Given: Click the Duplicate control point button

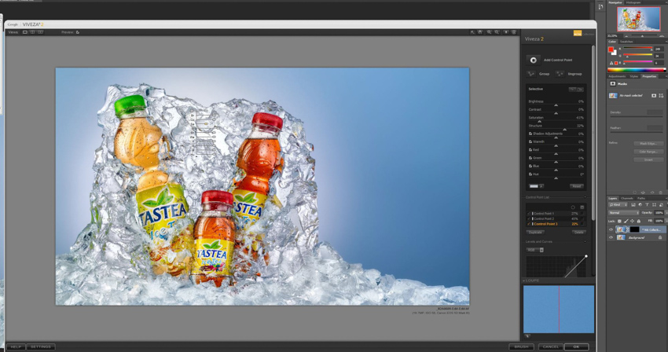Looking at the screenshot, I should click(535, 233).
